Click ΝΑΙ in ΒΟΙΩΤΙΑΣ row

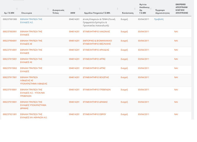pos(176,77)
